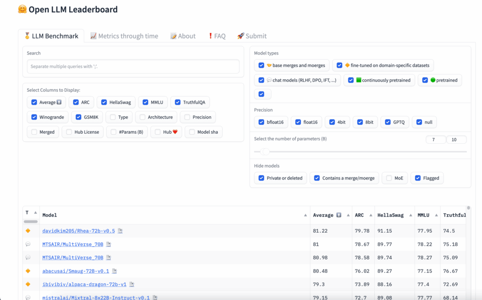482x300 pixels.
Task: Sort by HellaSwag column using its sort arrow
Action: (x=410, y=215)
